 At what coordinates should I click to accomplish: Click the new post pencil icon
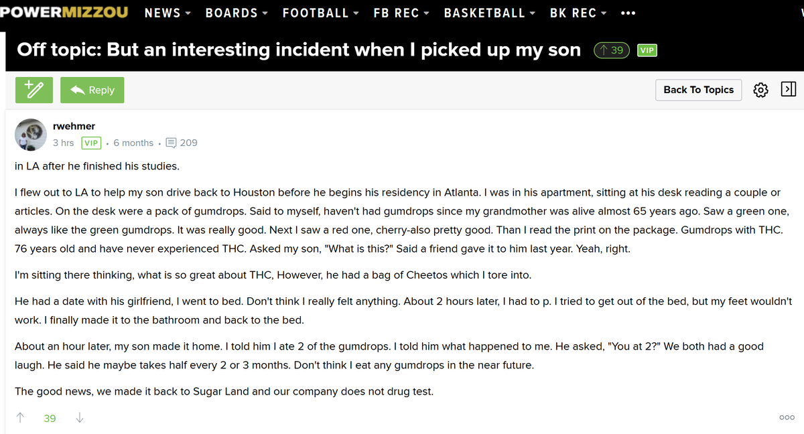click(34, 90)
